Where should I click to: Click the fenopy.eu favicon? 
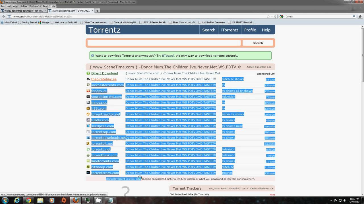tap(88, 91)
